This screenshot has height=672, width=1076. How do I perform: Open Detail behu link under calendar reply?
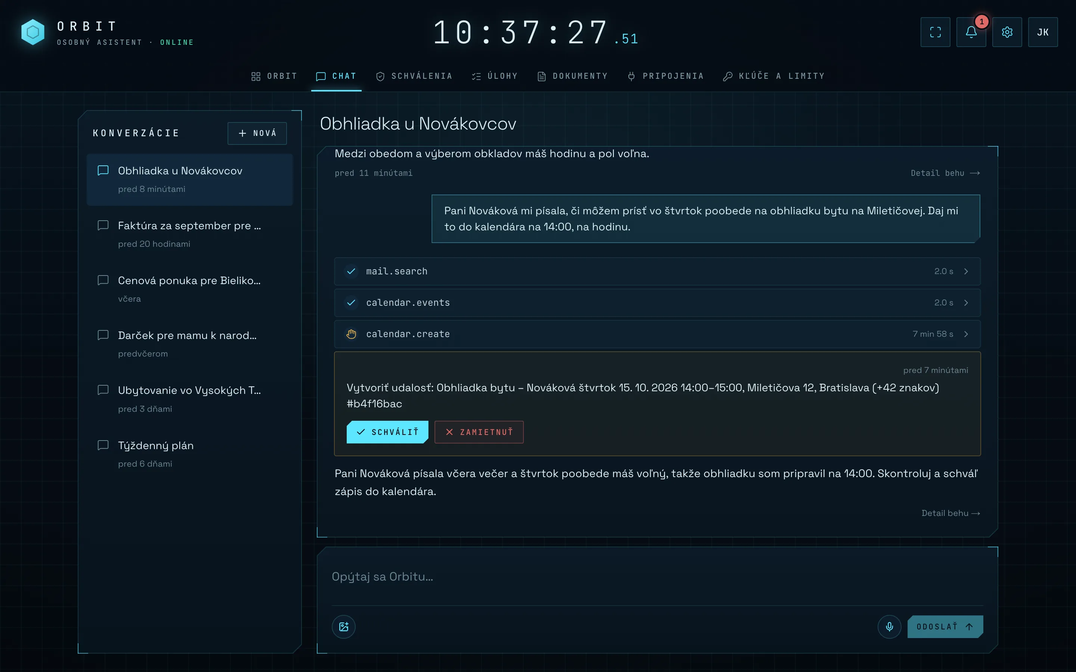coord(950,513)
